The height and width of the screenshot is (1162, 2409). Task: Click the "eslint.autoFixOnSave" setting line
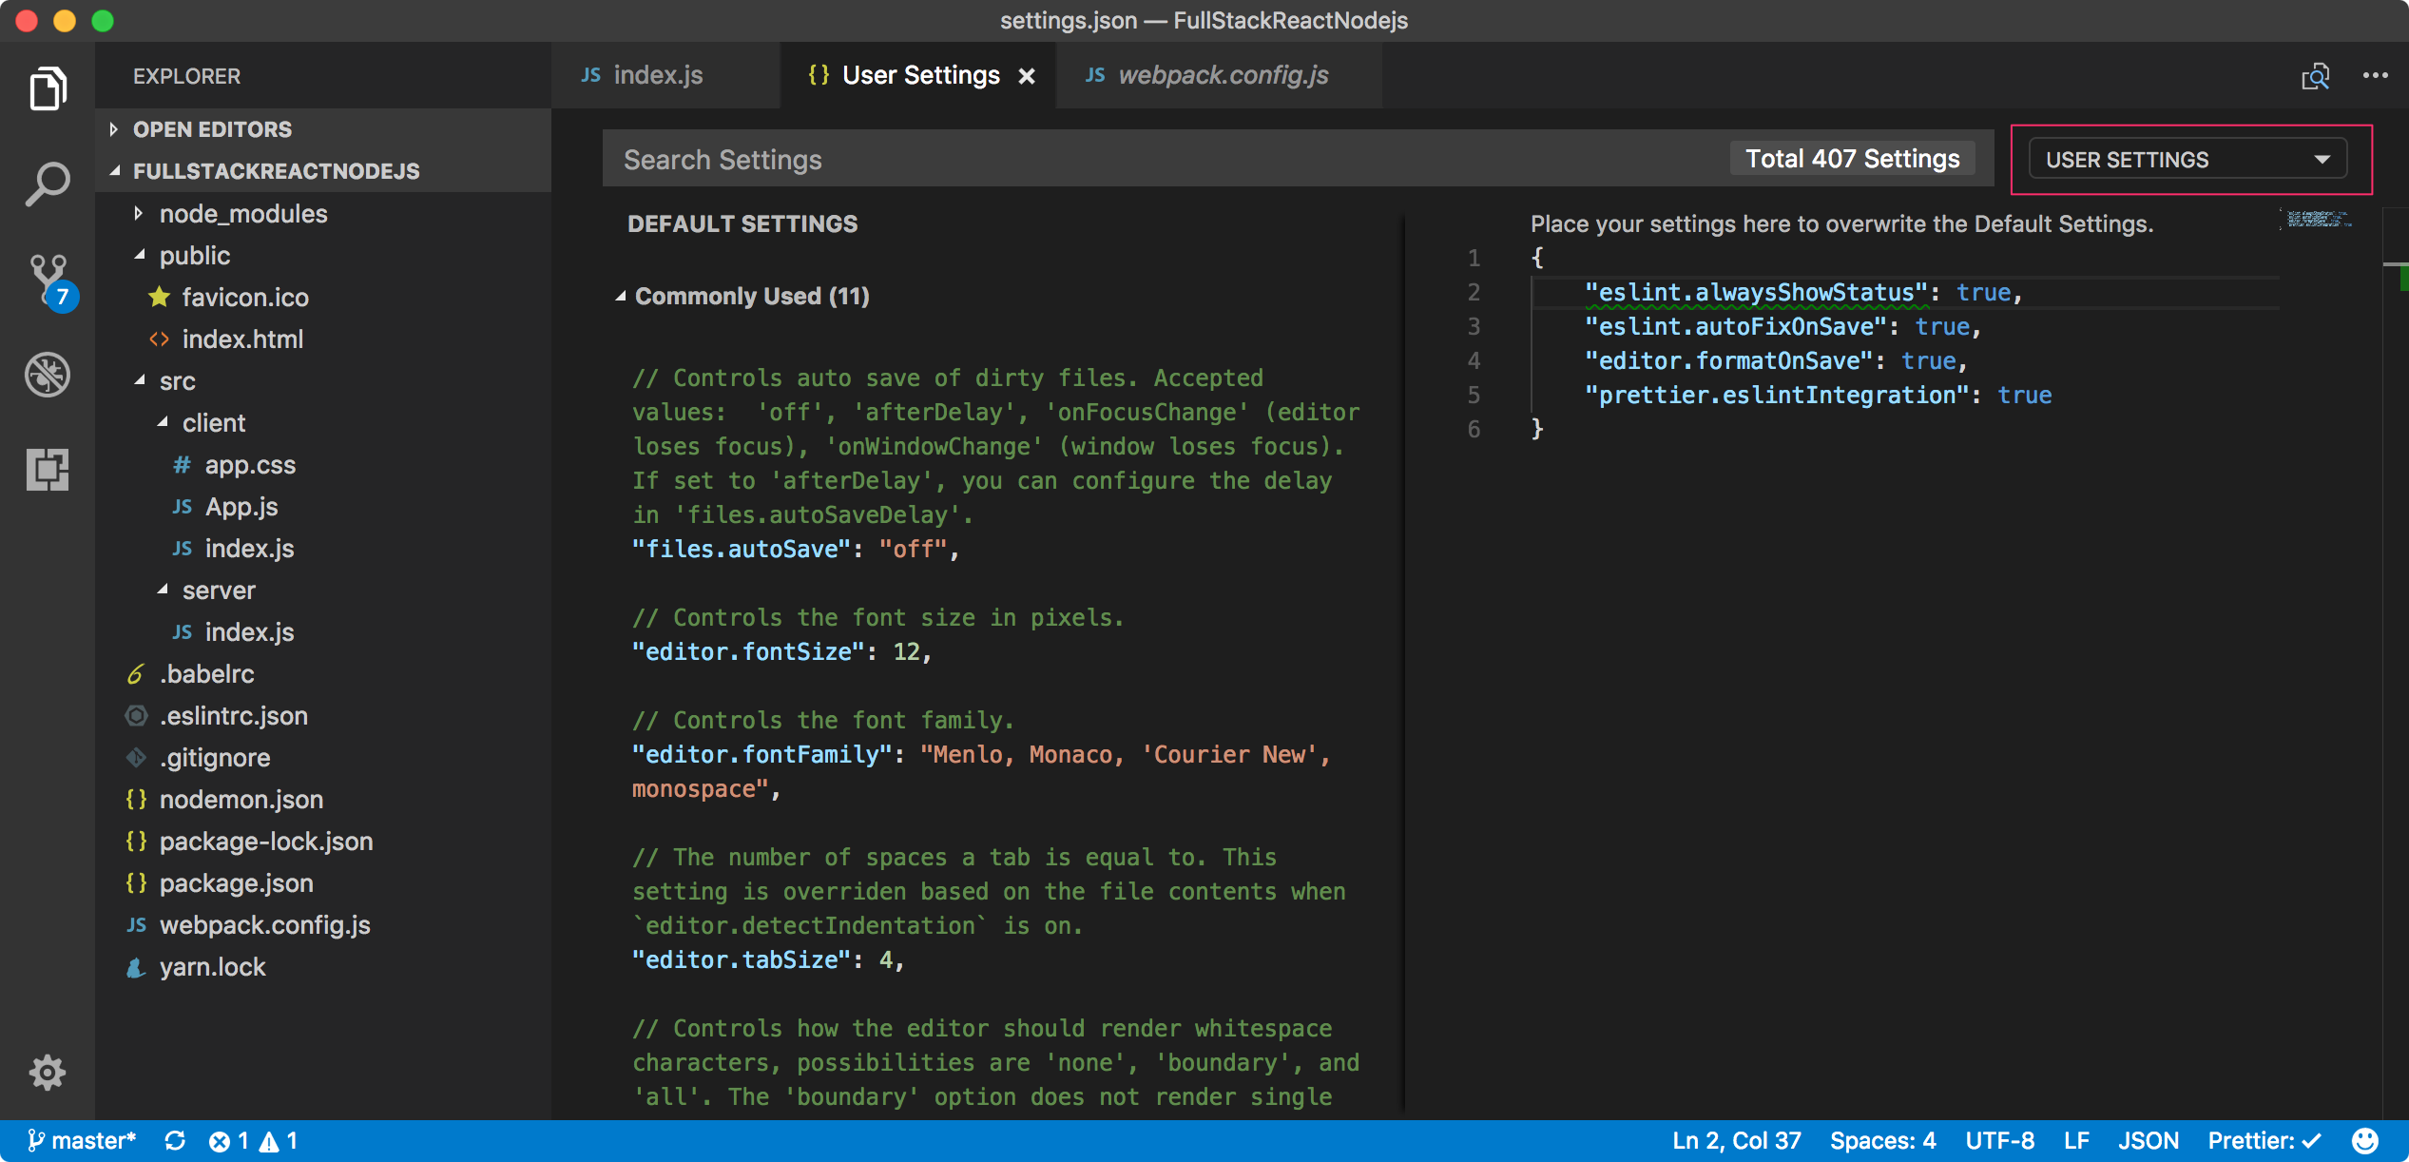1783,327
